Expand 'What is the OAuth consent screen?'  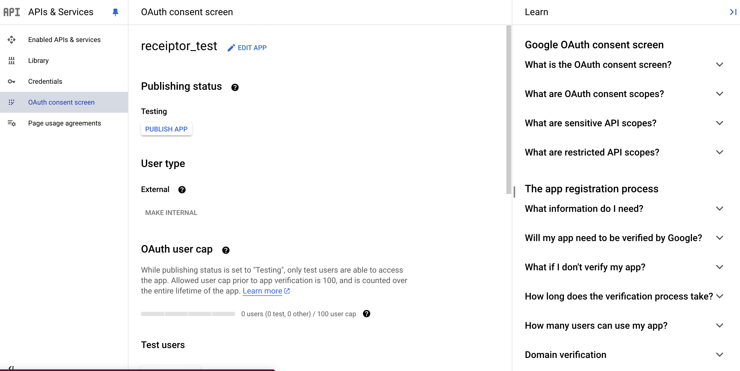(x=624, y=65)
